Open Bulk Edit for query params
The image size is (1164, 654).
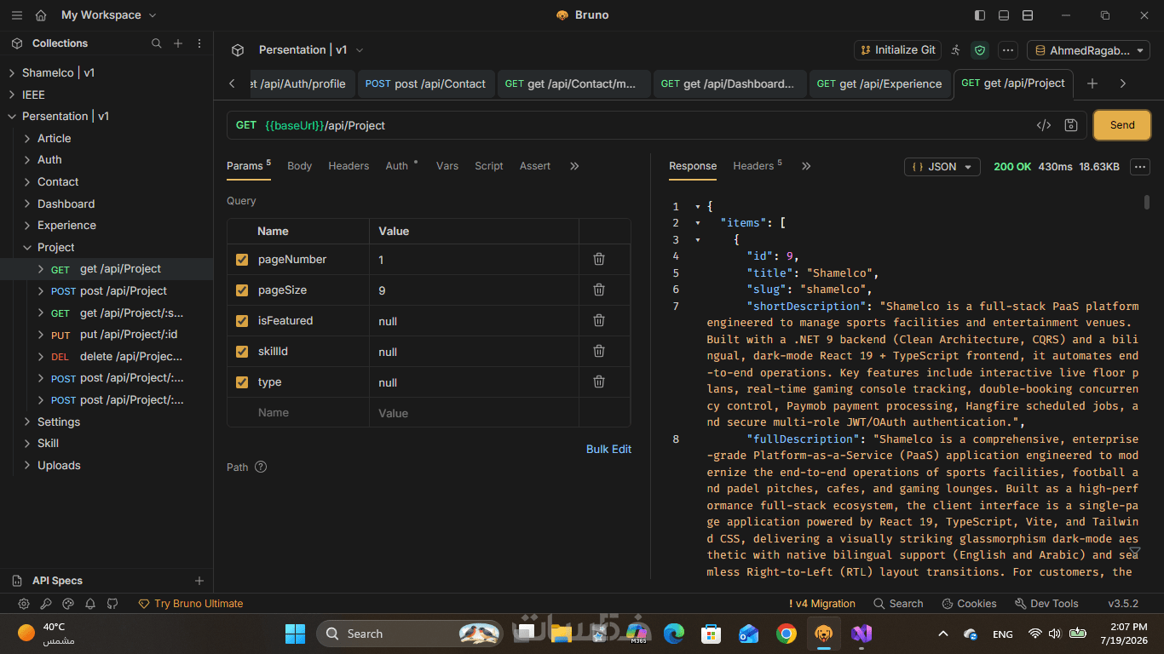[608, 449]
